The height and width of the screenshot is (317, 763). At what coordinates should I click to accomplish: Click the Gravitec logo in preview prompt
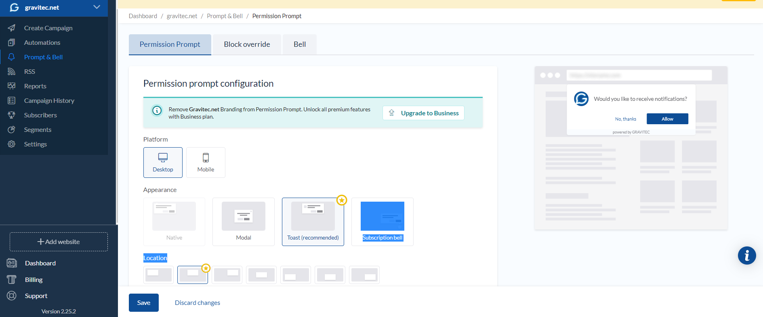pos(581,99)
